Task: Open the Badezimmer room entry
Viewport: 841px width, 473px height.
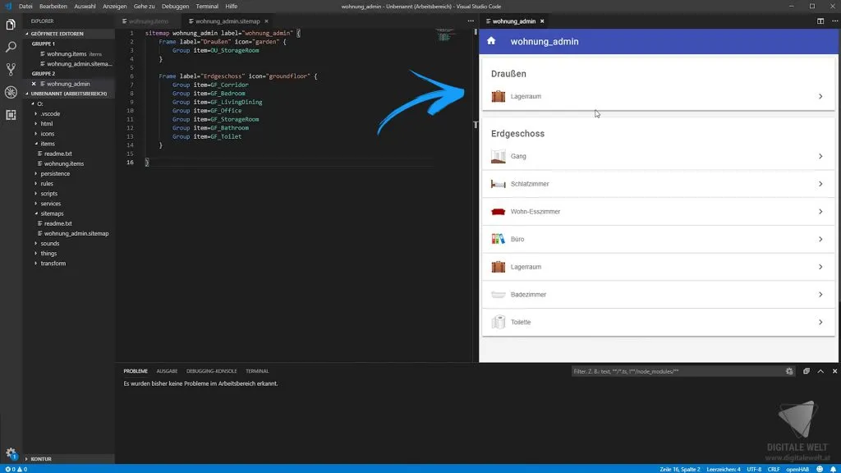Action: [x=658, y=295]
